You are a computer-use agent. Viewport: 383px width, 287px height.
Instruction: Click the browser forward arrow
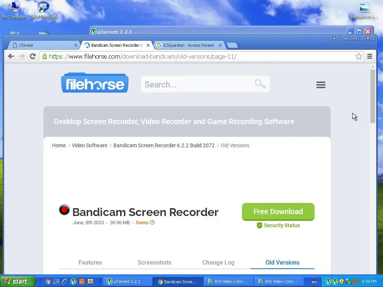[22, 56]
